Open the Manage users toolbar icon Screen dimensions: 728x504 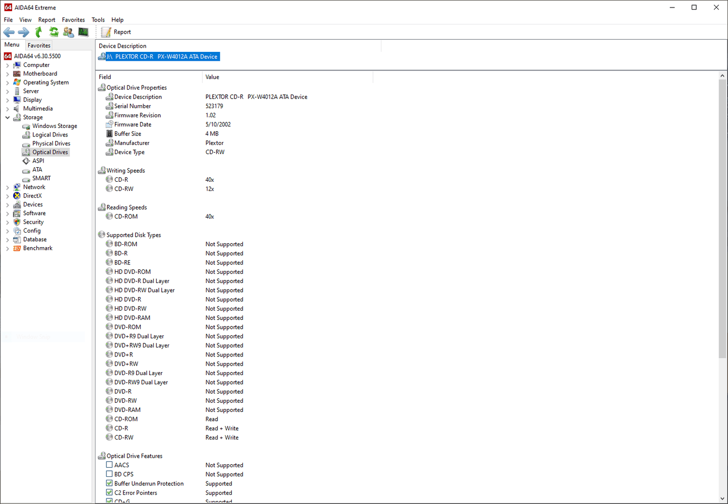coord(69,32)
